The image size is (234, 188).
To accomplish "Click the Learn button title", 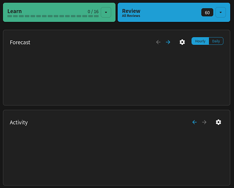I will (15, 11).
